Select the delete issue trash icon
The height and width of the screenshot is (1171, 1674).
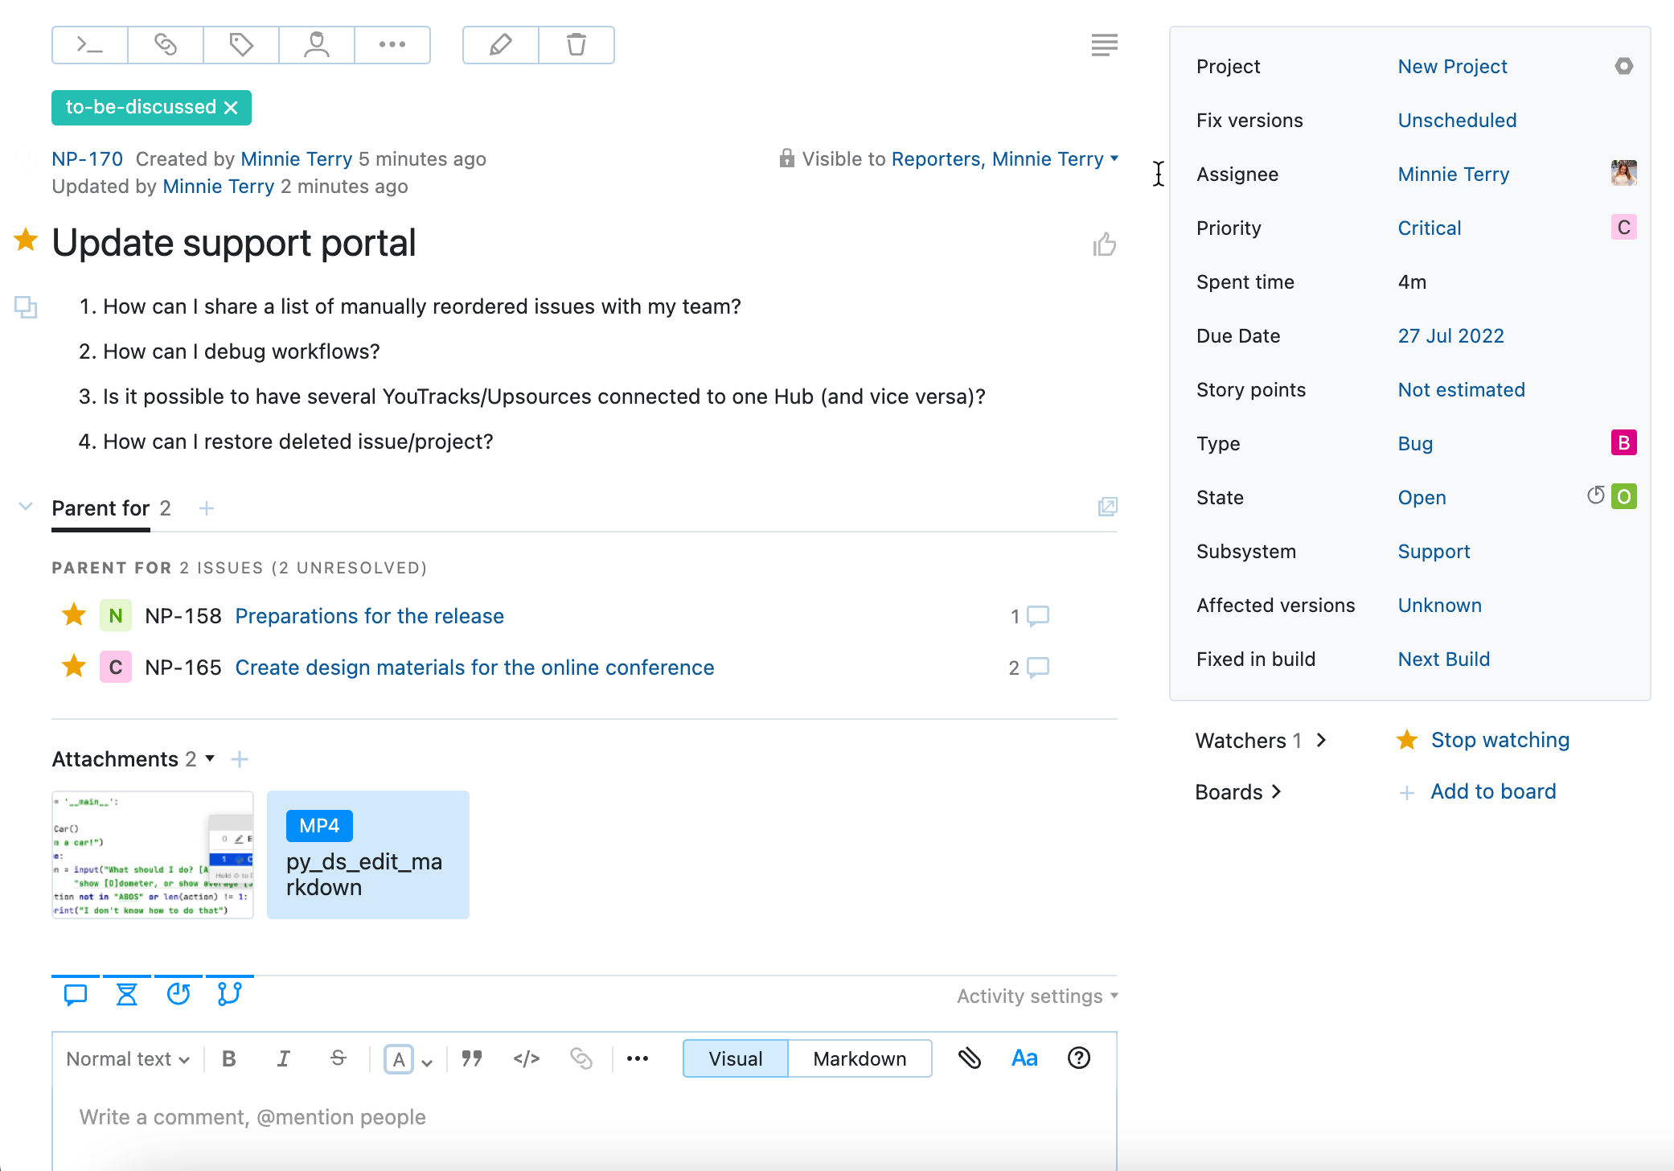coord(576,45)
